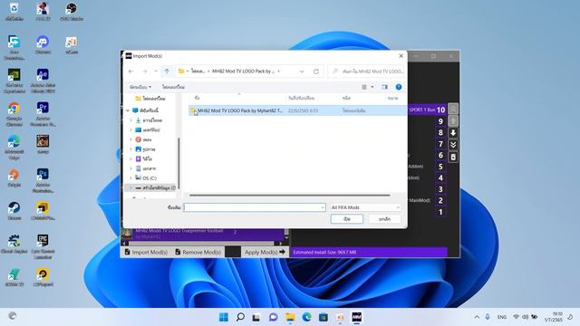Click priority number 5 in Mod Manager
The image size is (580, 326).
[440, 167]
